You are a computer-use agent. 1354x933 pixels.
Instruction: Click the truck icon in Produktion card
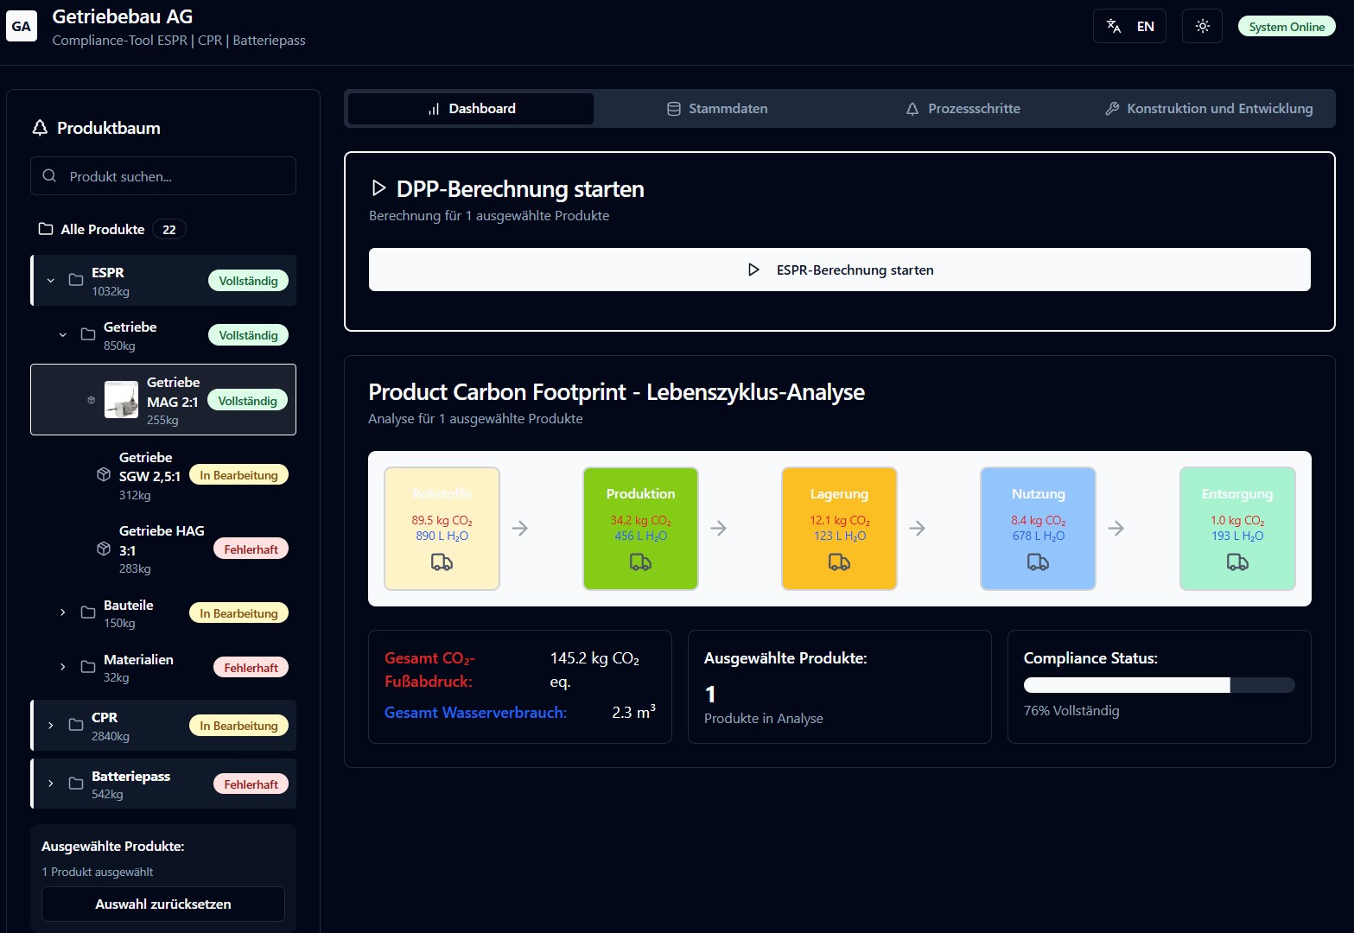(x=640, y=562)
